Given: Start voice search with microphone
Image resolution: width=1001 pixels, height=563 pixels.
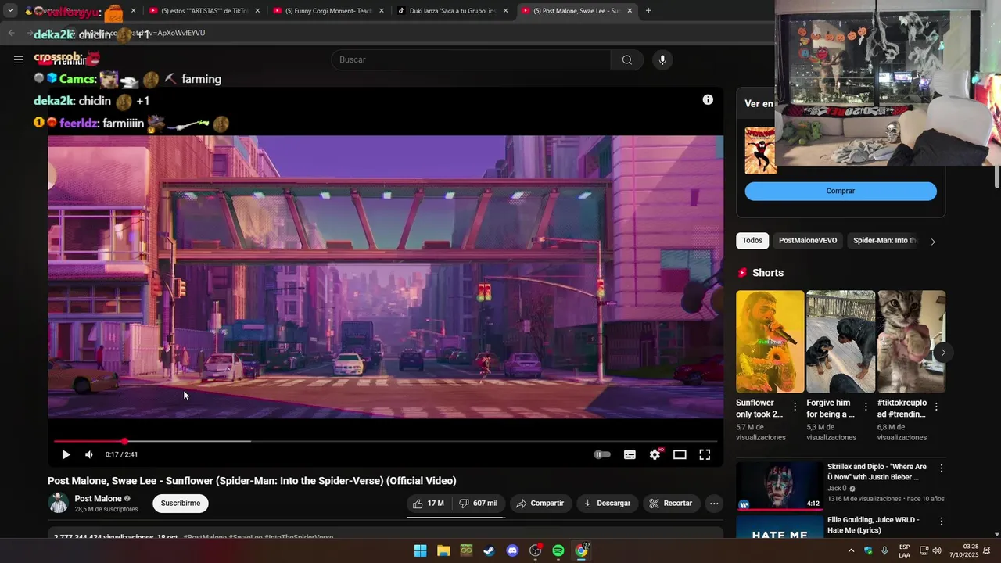Looking at the screenshot, I should [x=662, y=59].
